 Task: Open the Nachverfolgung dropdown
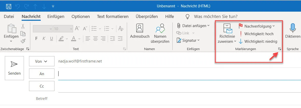(x=257, y=26)
